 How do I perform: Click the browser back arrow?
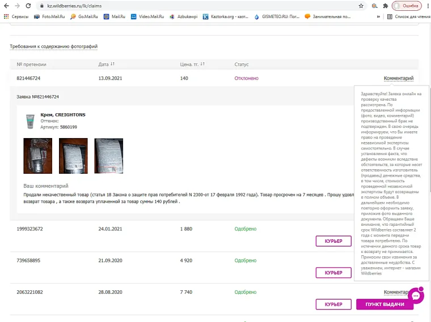click(6, 6)
